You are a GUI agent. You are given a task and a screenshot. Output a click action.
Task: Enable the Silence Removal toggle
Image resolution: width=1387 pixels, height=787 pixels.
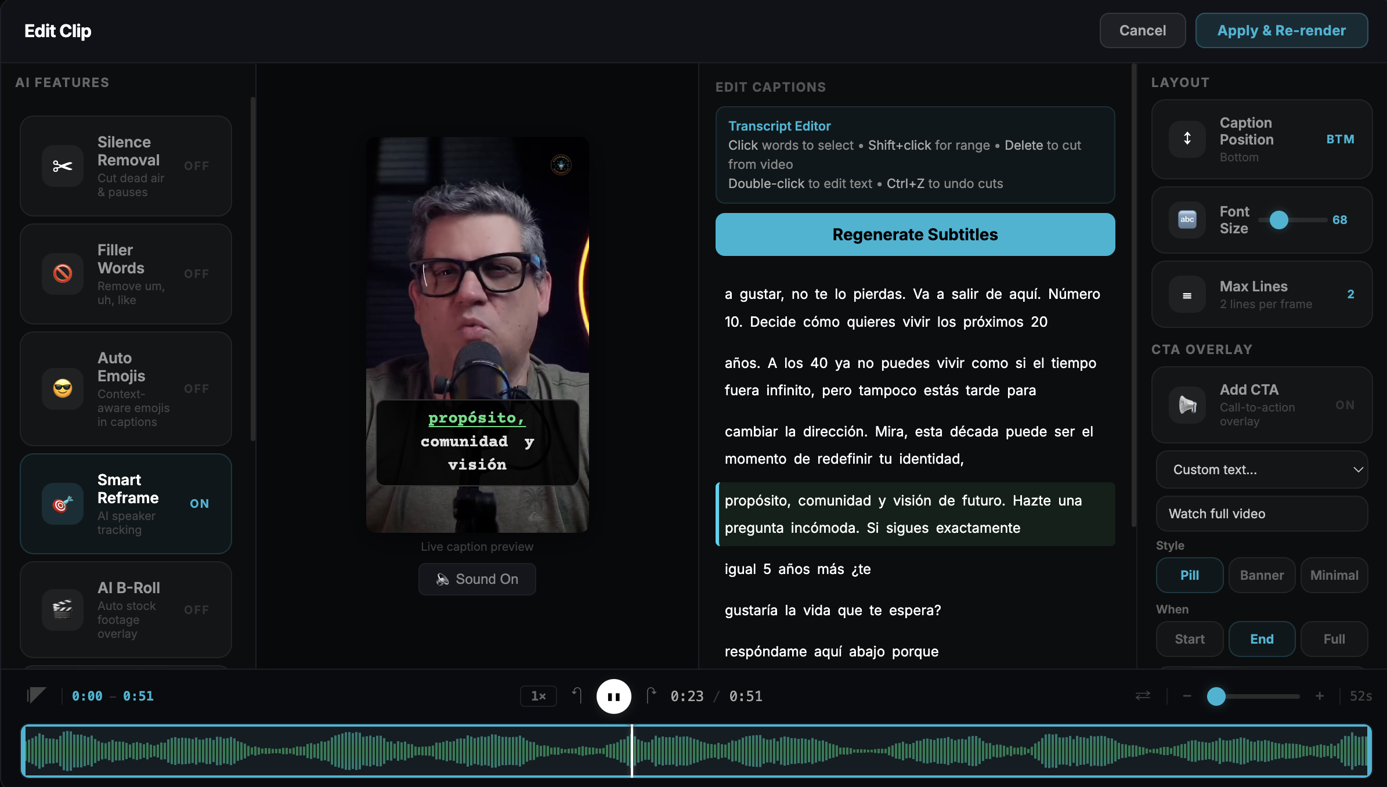pyautogui.click(x=196, y=166)
